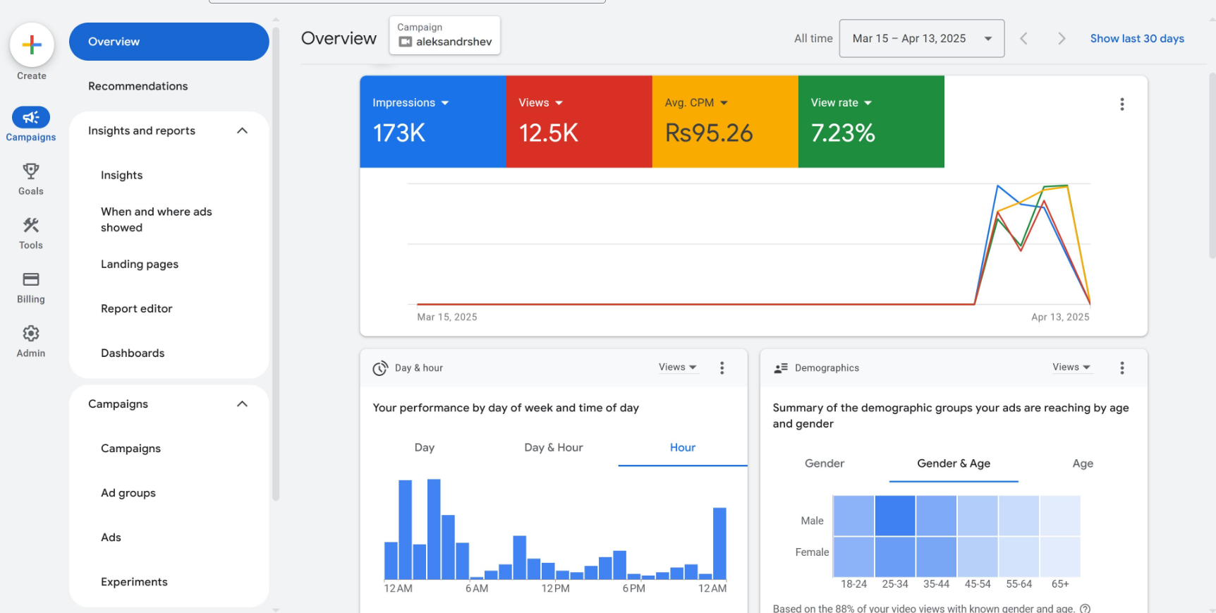Image resolution: width=1216 pixels, height=613 pixels.
Task: Click the Create plus icon
Action: point(32,45)
